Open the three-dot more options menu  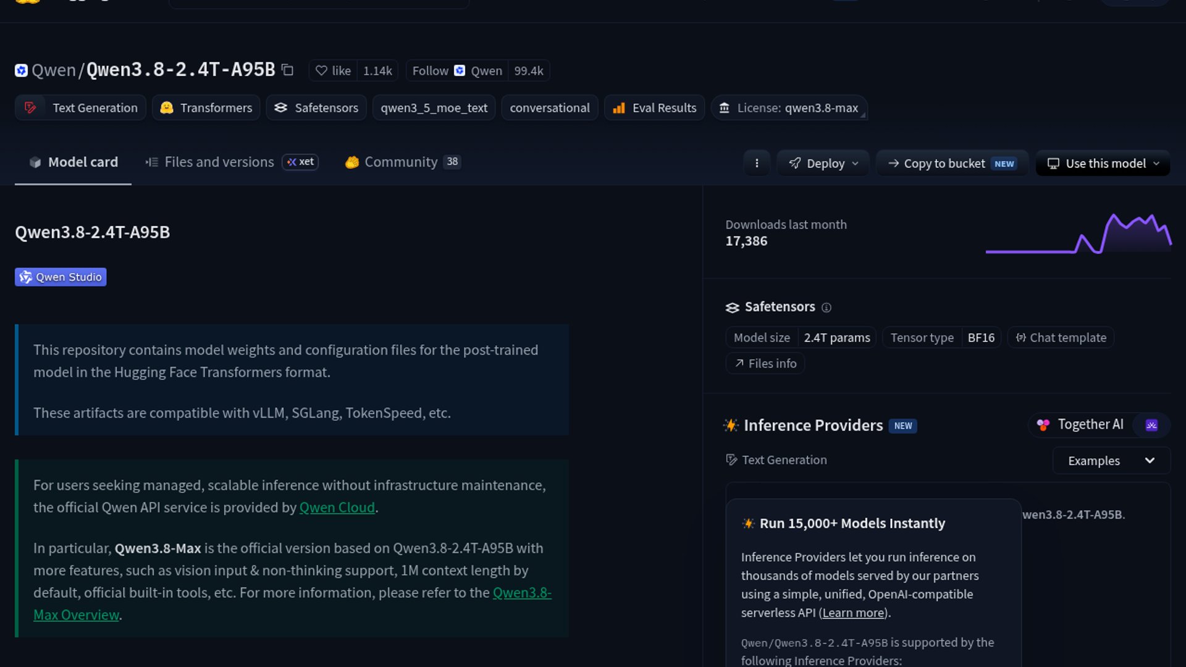[757, 163]
